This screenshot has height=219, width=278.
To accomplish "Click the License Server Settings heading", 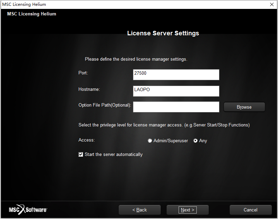I will pyautogui.click(x=163, y=33).
